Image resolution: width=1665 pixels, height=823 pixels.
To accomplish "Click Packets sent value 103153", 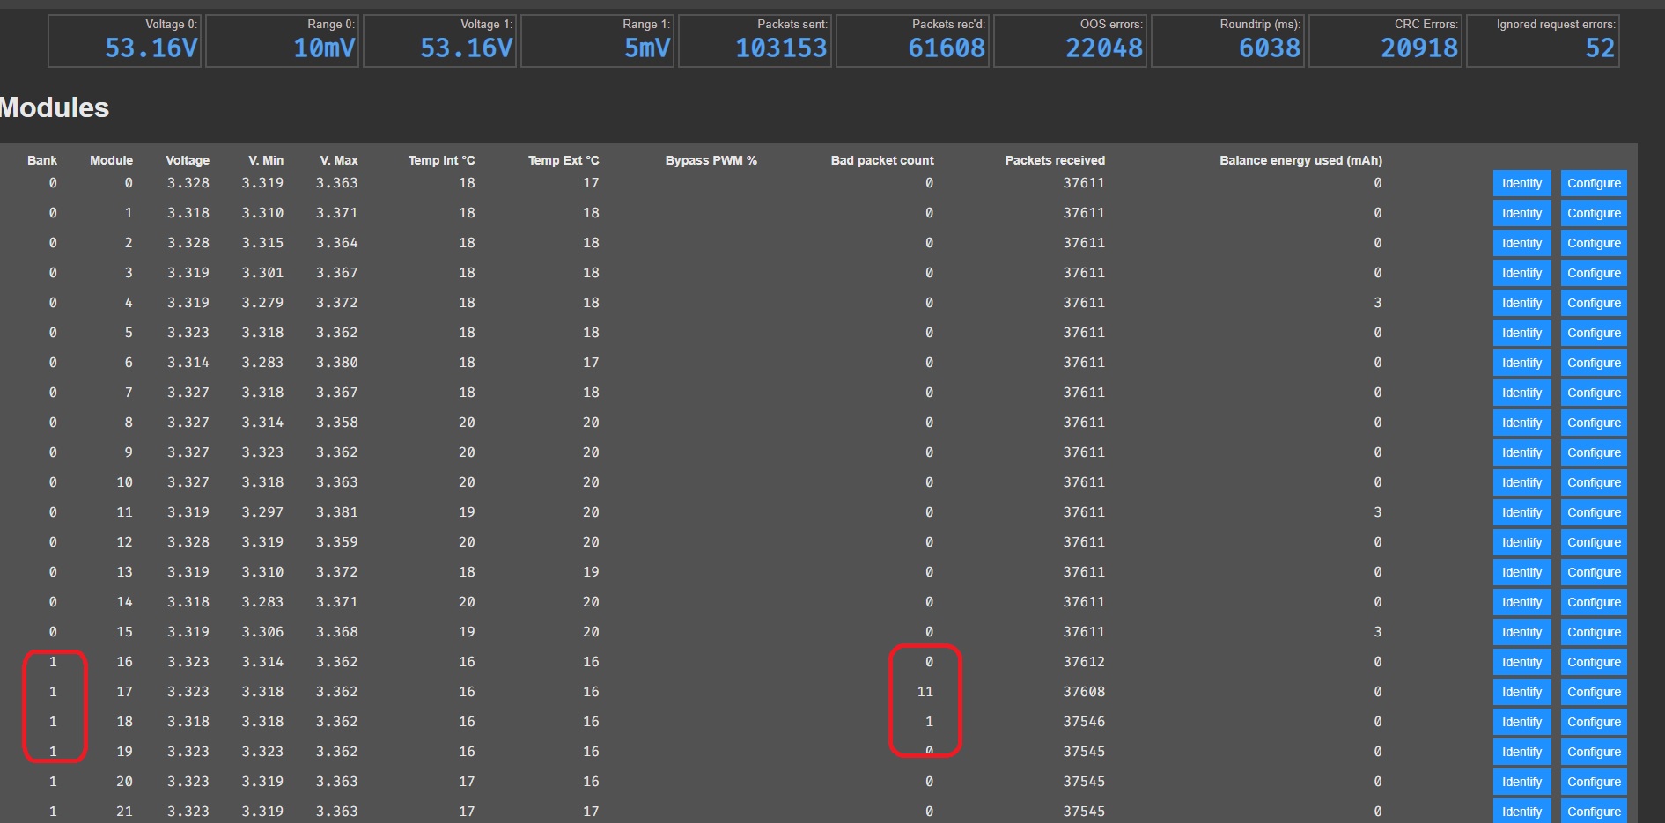I will tap(782, 48).
